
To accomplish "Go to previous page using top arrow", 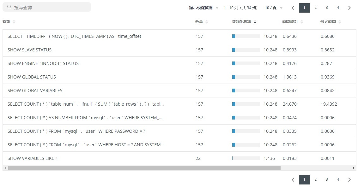I will [x=293, y=8].
